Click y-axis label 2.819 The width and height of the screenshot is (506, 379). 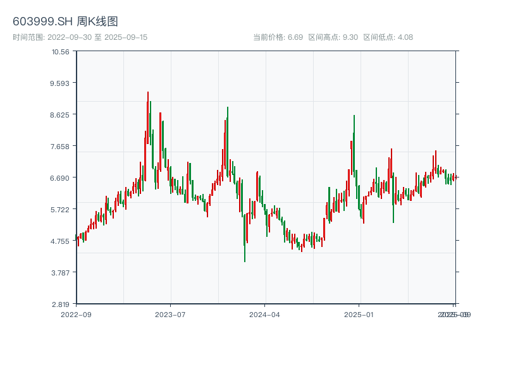coord(60,304)
